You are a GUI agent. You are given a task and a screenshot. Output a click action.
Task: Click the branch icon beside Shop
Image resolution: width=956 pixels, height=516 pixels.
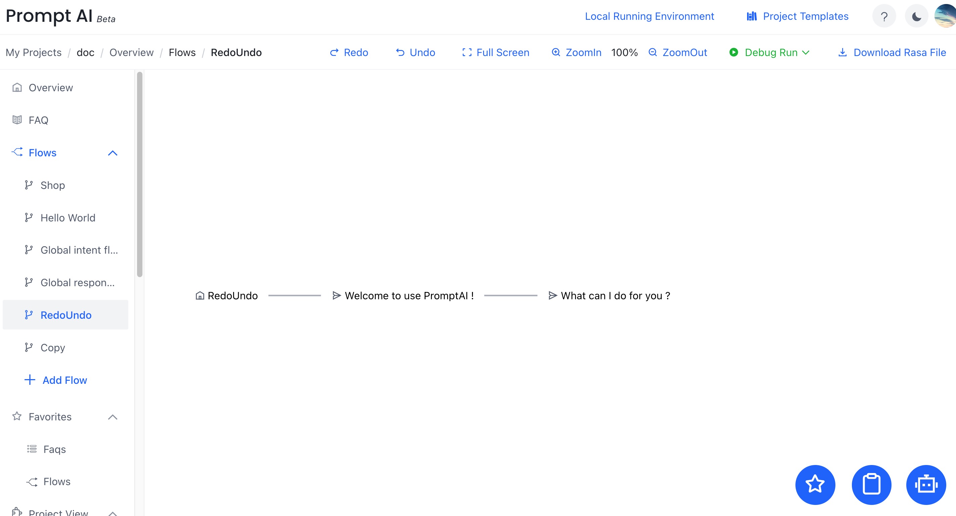pyautogui.click(x=29, y=185)
